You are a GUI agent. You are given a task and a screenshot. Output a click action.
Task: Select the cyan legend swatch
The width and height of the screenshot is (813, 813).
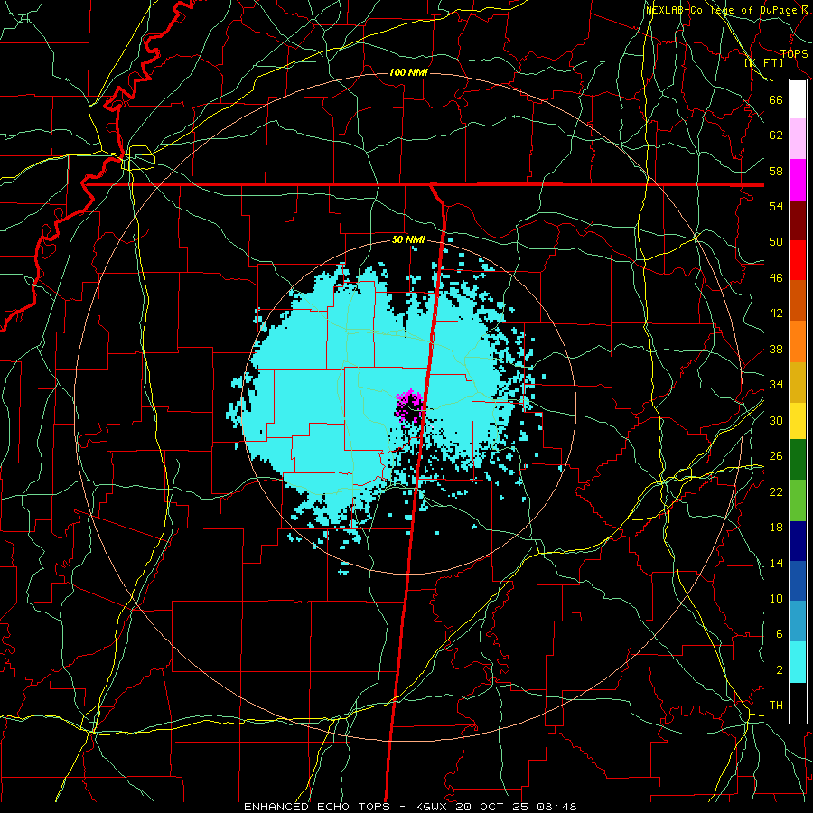click(798, 662)
